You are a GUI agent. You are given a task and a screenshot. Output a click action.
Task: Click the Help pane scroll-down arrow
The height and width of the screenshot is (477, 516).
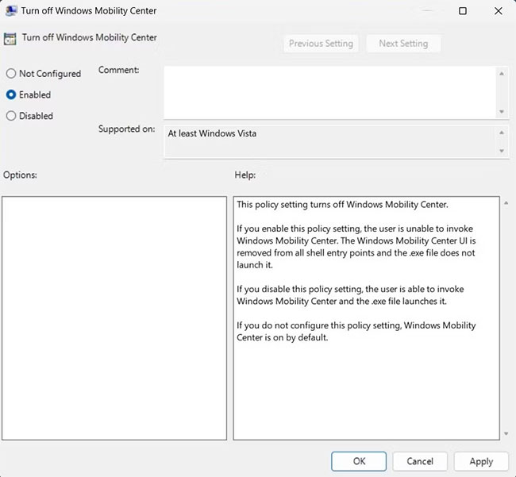pos(506,434)
